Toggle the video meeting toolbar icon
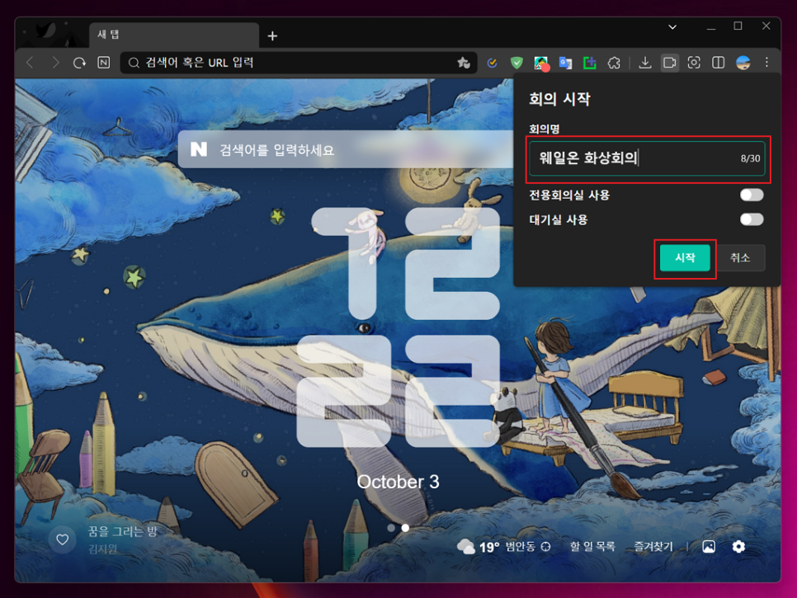The height and width of the screenshot is (598, 797). pos(669,63)
